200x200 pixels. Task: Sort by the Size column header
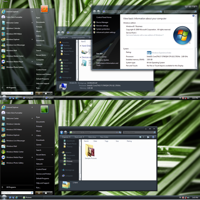(x=117, y=141)
